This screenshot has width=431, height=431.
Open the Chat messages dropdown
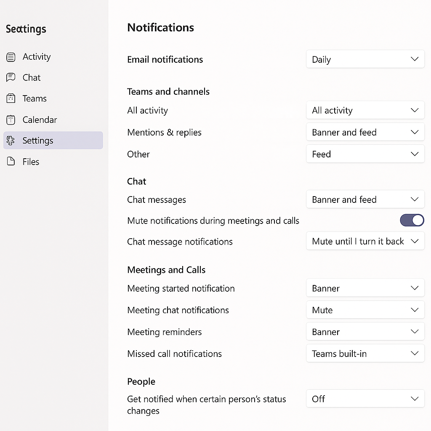click(x=365, y=199)
